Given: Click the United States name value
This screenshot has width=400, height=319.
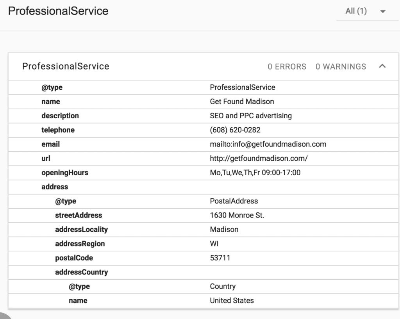Looking at the screenshot, I should click(x=232, y=301).
